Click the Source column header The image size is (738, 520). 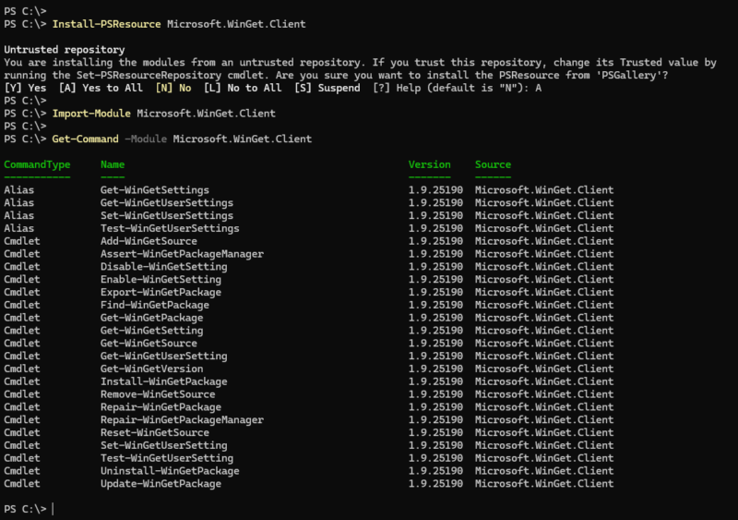[493, 164]
